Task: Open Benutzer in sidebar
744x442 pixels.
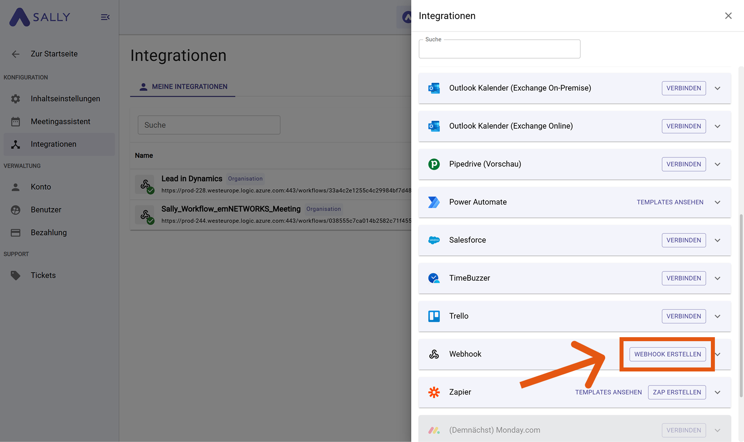Action: [59, 210]
